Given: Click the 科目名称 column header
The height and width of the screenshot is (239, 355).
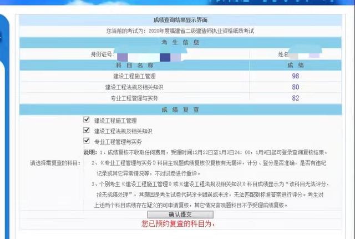Looking at the screenshot, I should coord(135,66).
